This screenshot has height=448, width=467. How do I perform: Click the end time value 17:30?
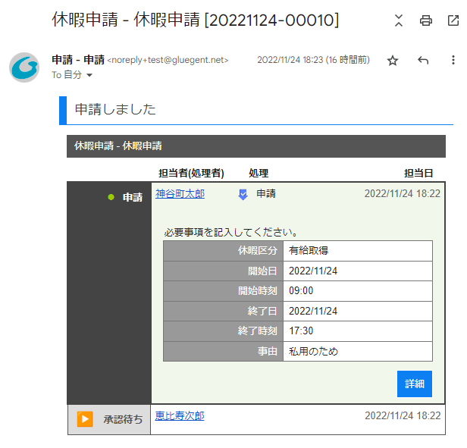358,331
